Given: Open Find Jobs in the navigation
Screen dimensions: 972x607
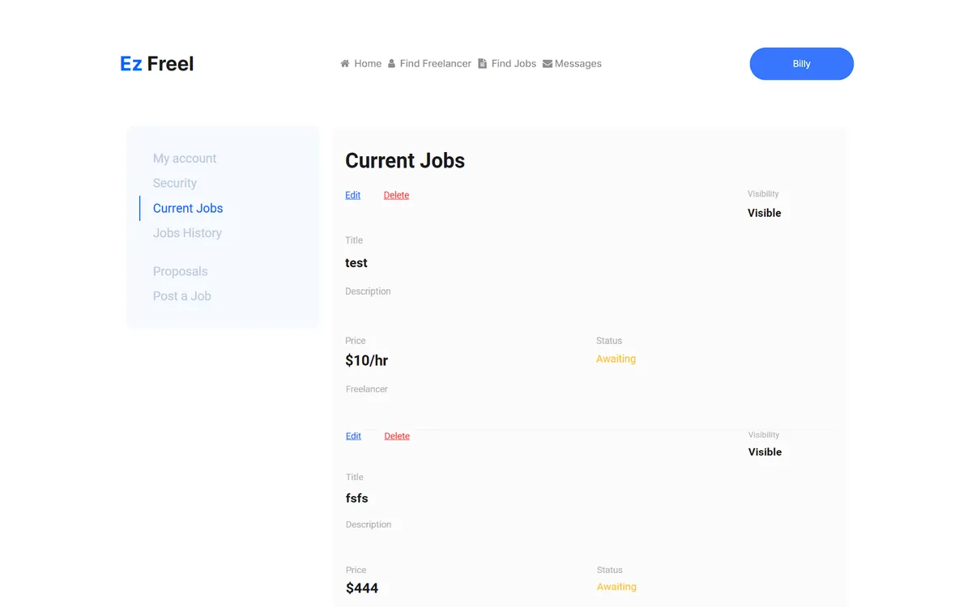Looking at the screenshot, I should coord(514,63).
